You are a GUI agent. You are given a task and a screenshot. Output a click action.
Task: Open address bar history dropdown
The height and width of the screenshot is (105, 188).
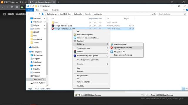(x=152, y=14)
